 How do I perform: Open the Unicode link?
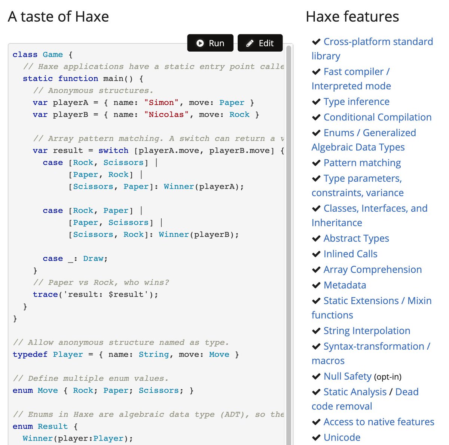click(342, 437)
